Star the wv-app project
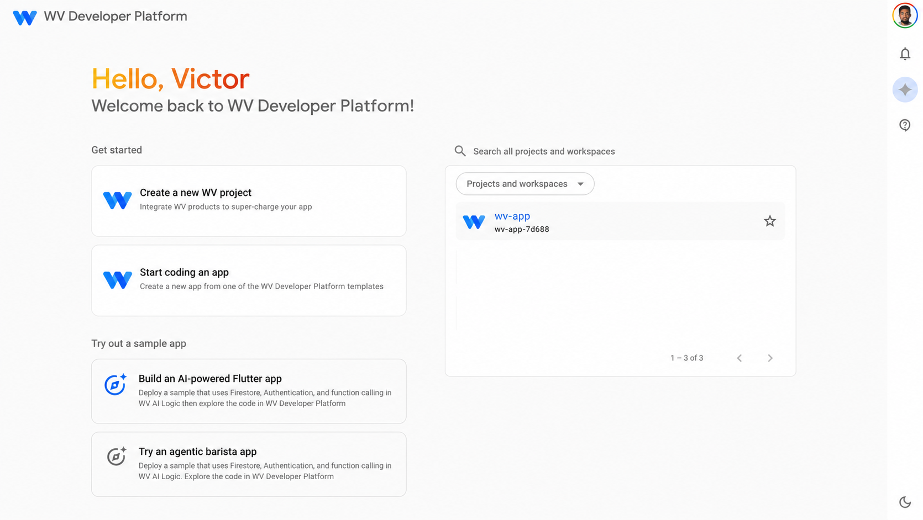 tap(769, 221)
